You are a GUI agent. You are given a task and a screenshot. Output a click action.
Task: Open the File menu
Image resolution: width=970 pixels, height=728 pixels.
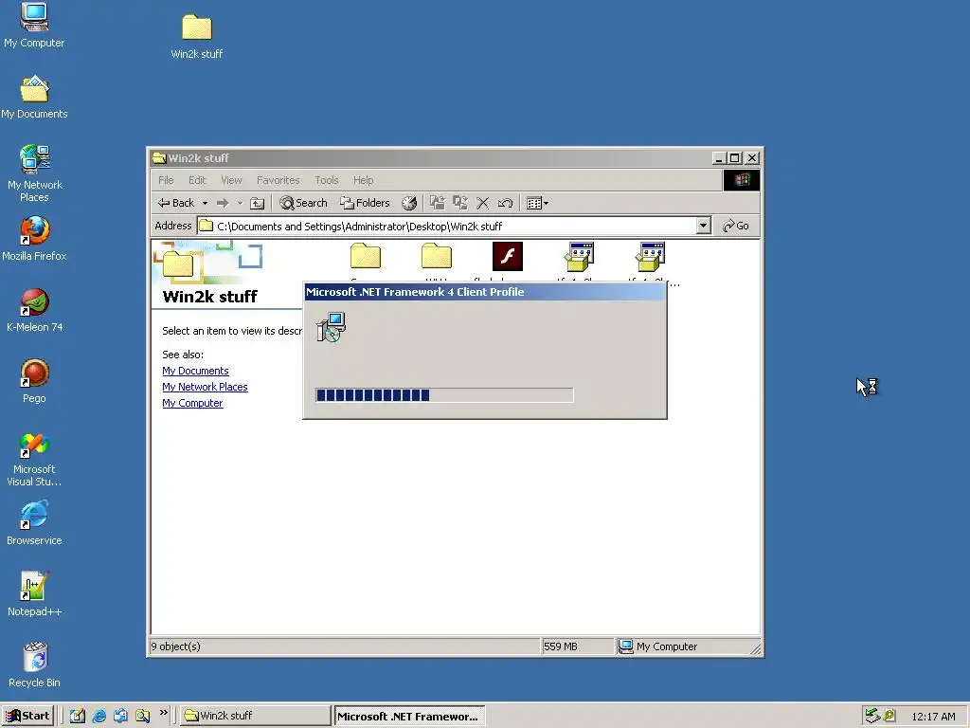click(166, 180)
